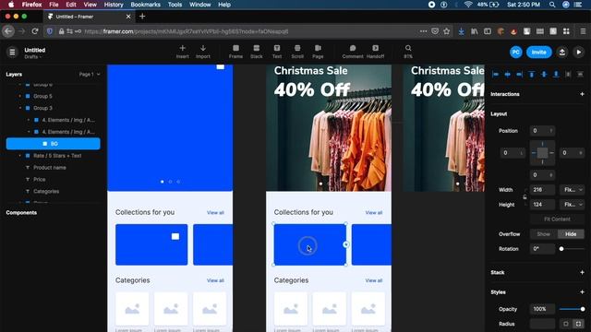Bookmark this page with the star
Viewport: 591px width, 332px height.
[447, 31]
